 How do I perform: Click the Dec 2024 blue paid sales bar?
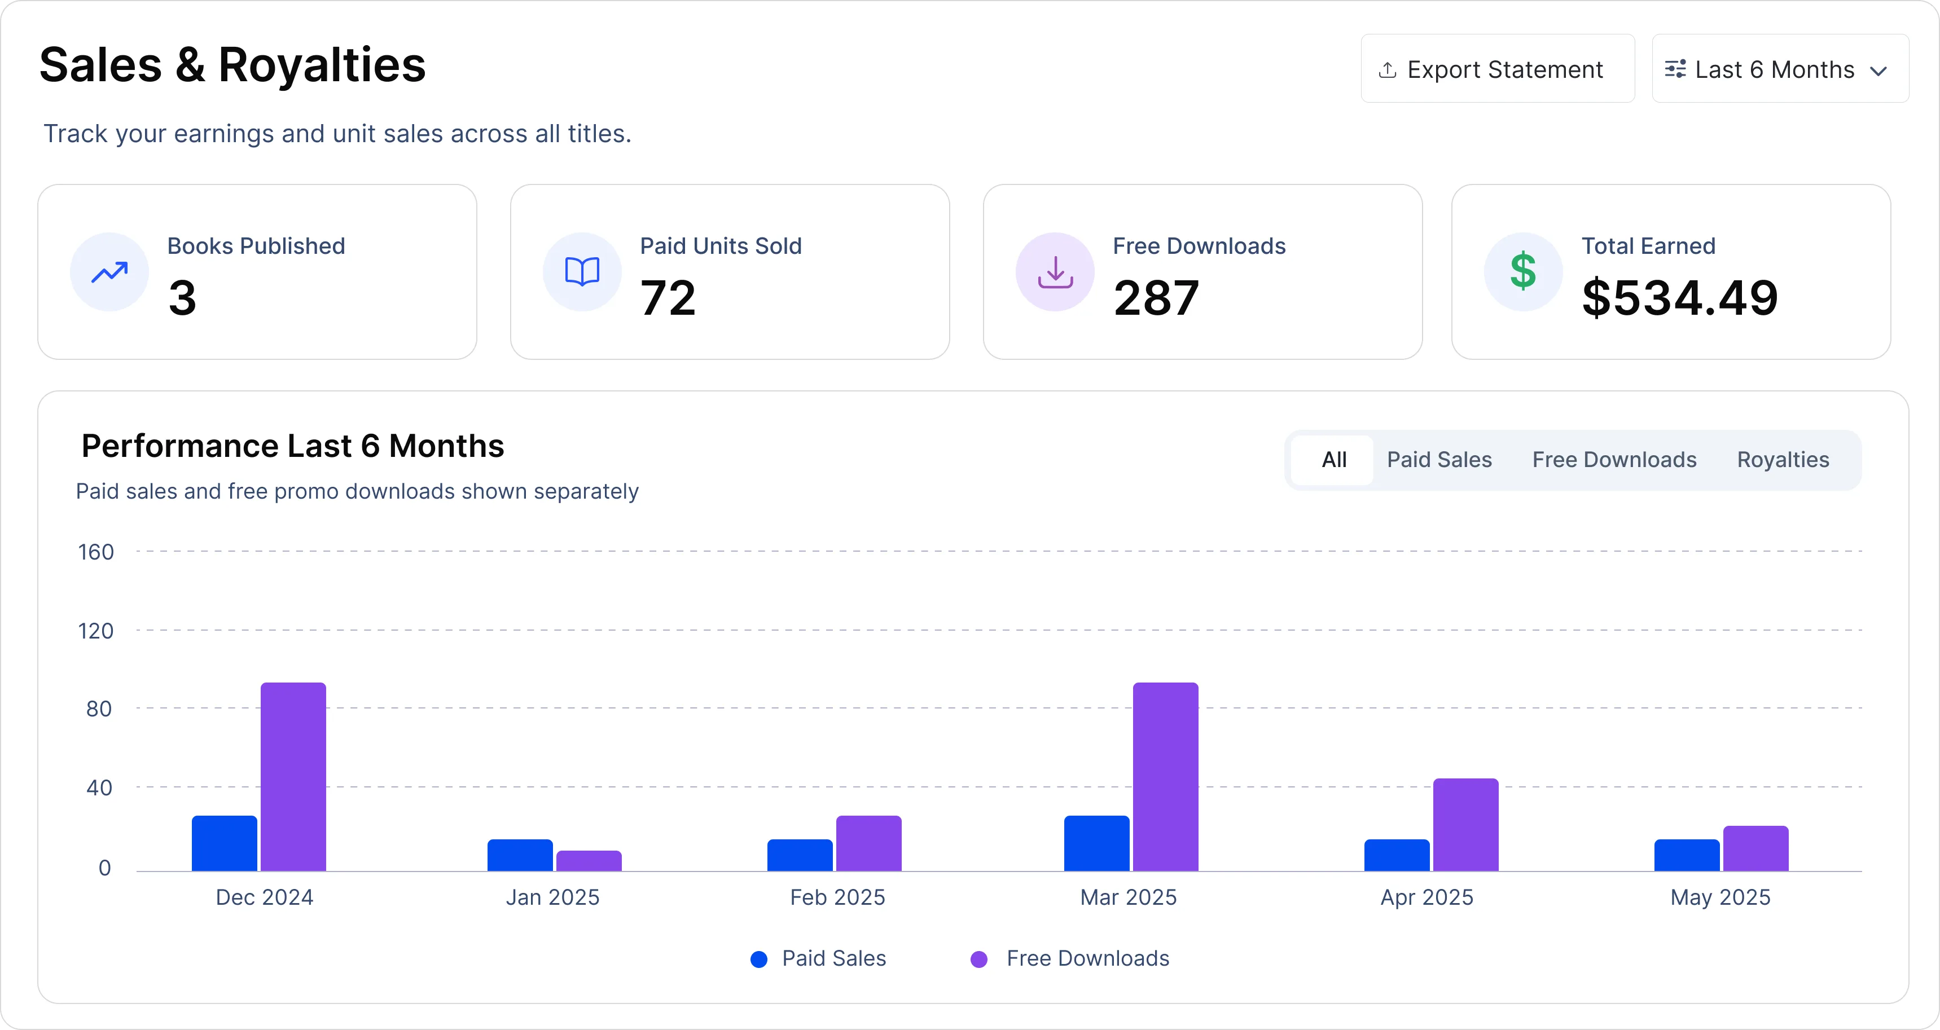pyautogui.click(x=225, y=843)
